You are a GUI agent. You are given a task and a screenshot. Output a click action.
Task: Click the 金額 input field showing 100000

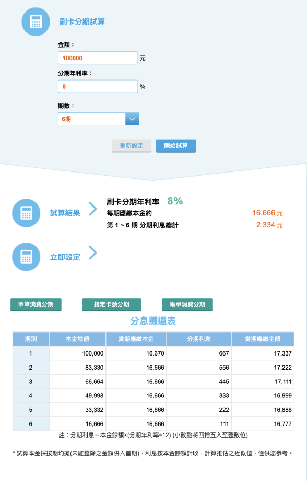98,58
